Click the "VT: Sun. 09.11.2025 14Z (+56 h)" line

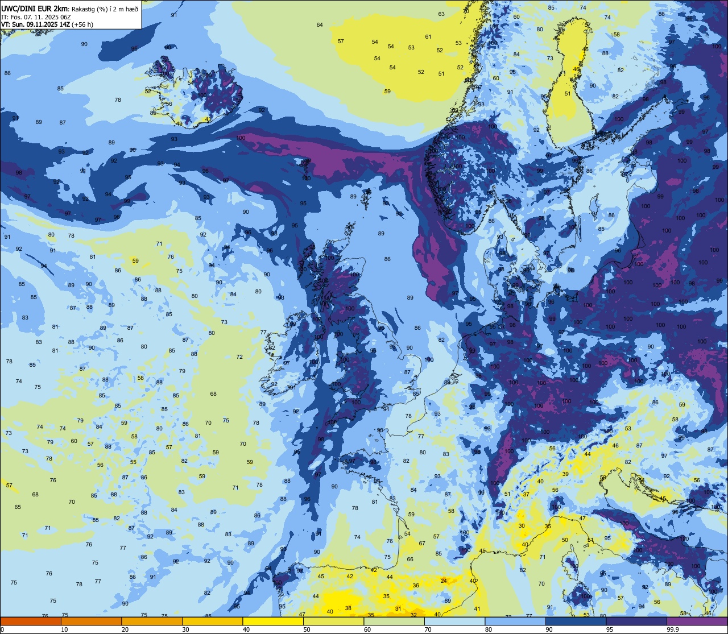[x=47, y=24]
